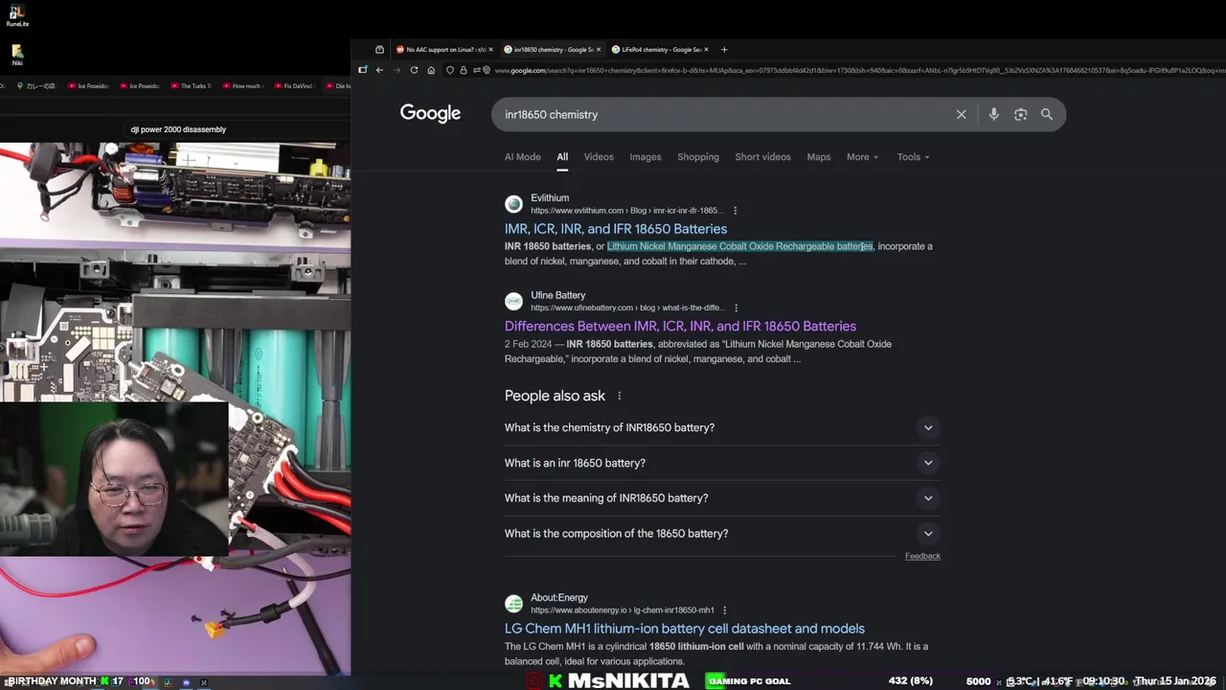Close the 'No AAC support on Linux' tab

coord(490,49)
